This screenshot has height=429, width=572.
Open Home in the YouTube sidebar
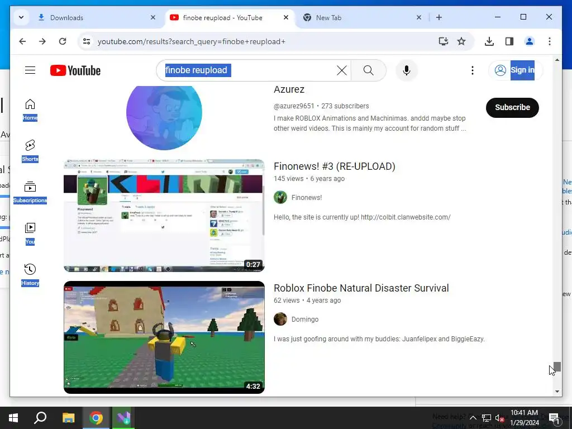tap(30, 109)
